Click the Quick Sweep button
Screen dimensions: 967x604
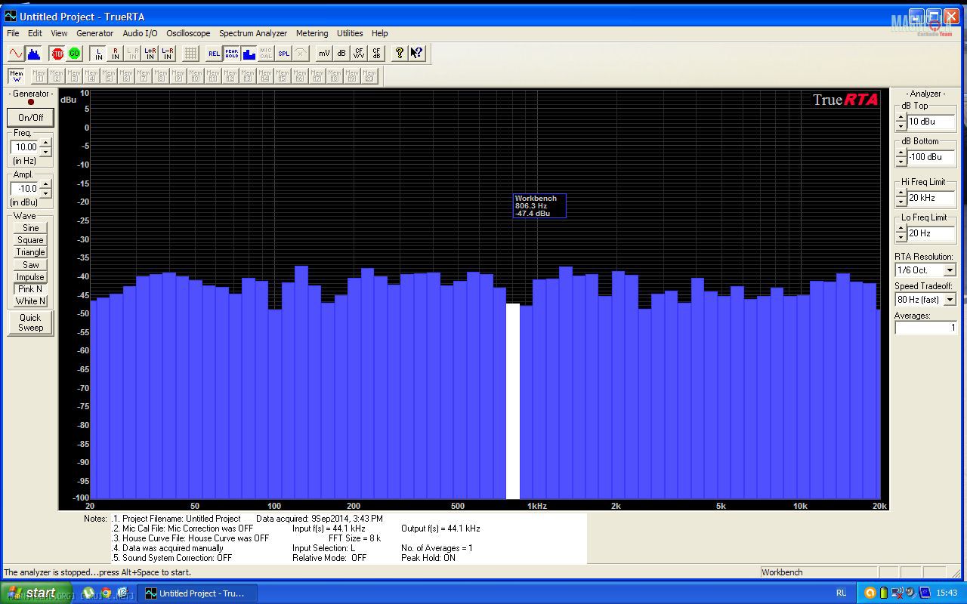[x=31, y=322]
